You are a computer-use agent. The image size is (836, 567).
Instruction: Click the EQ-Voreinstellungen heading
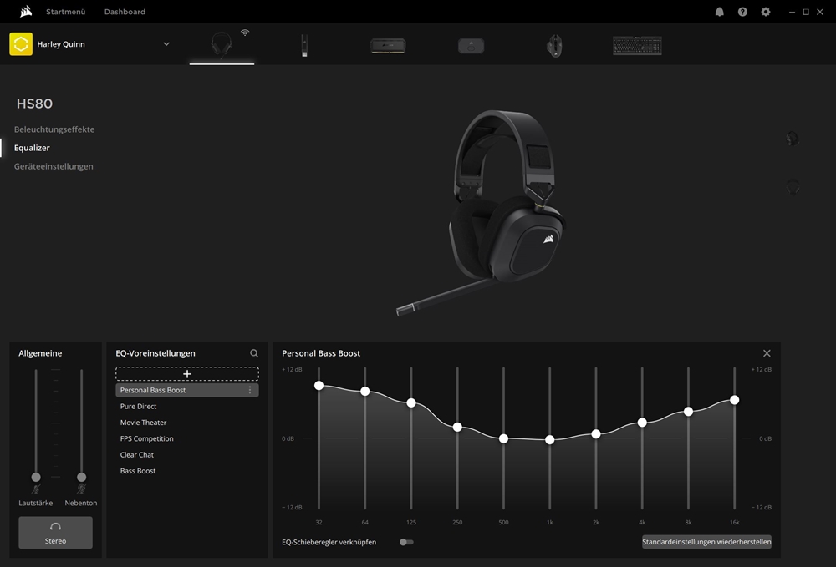pyautogui.click(x=155, y=353)
